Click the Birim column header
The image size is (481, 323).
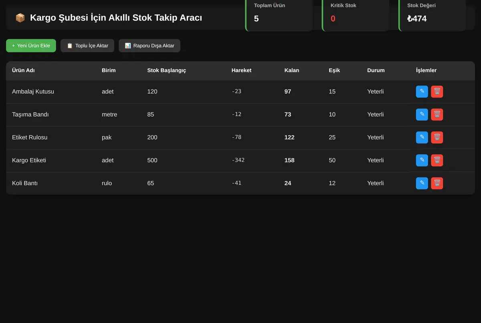[109, 71]
